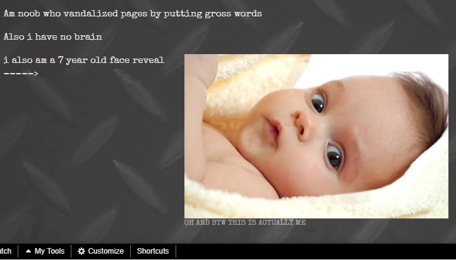Click the caption OH AND BTW THIS IS ACTUALLY ME
Image resolution: width=456 pixels, height=260 pixels.
(245, 222)
